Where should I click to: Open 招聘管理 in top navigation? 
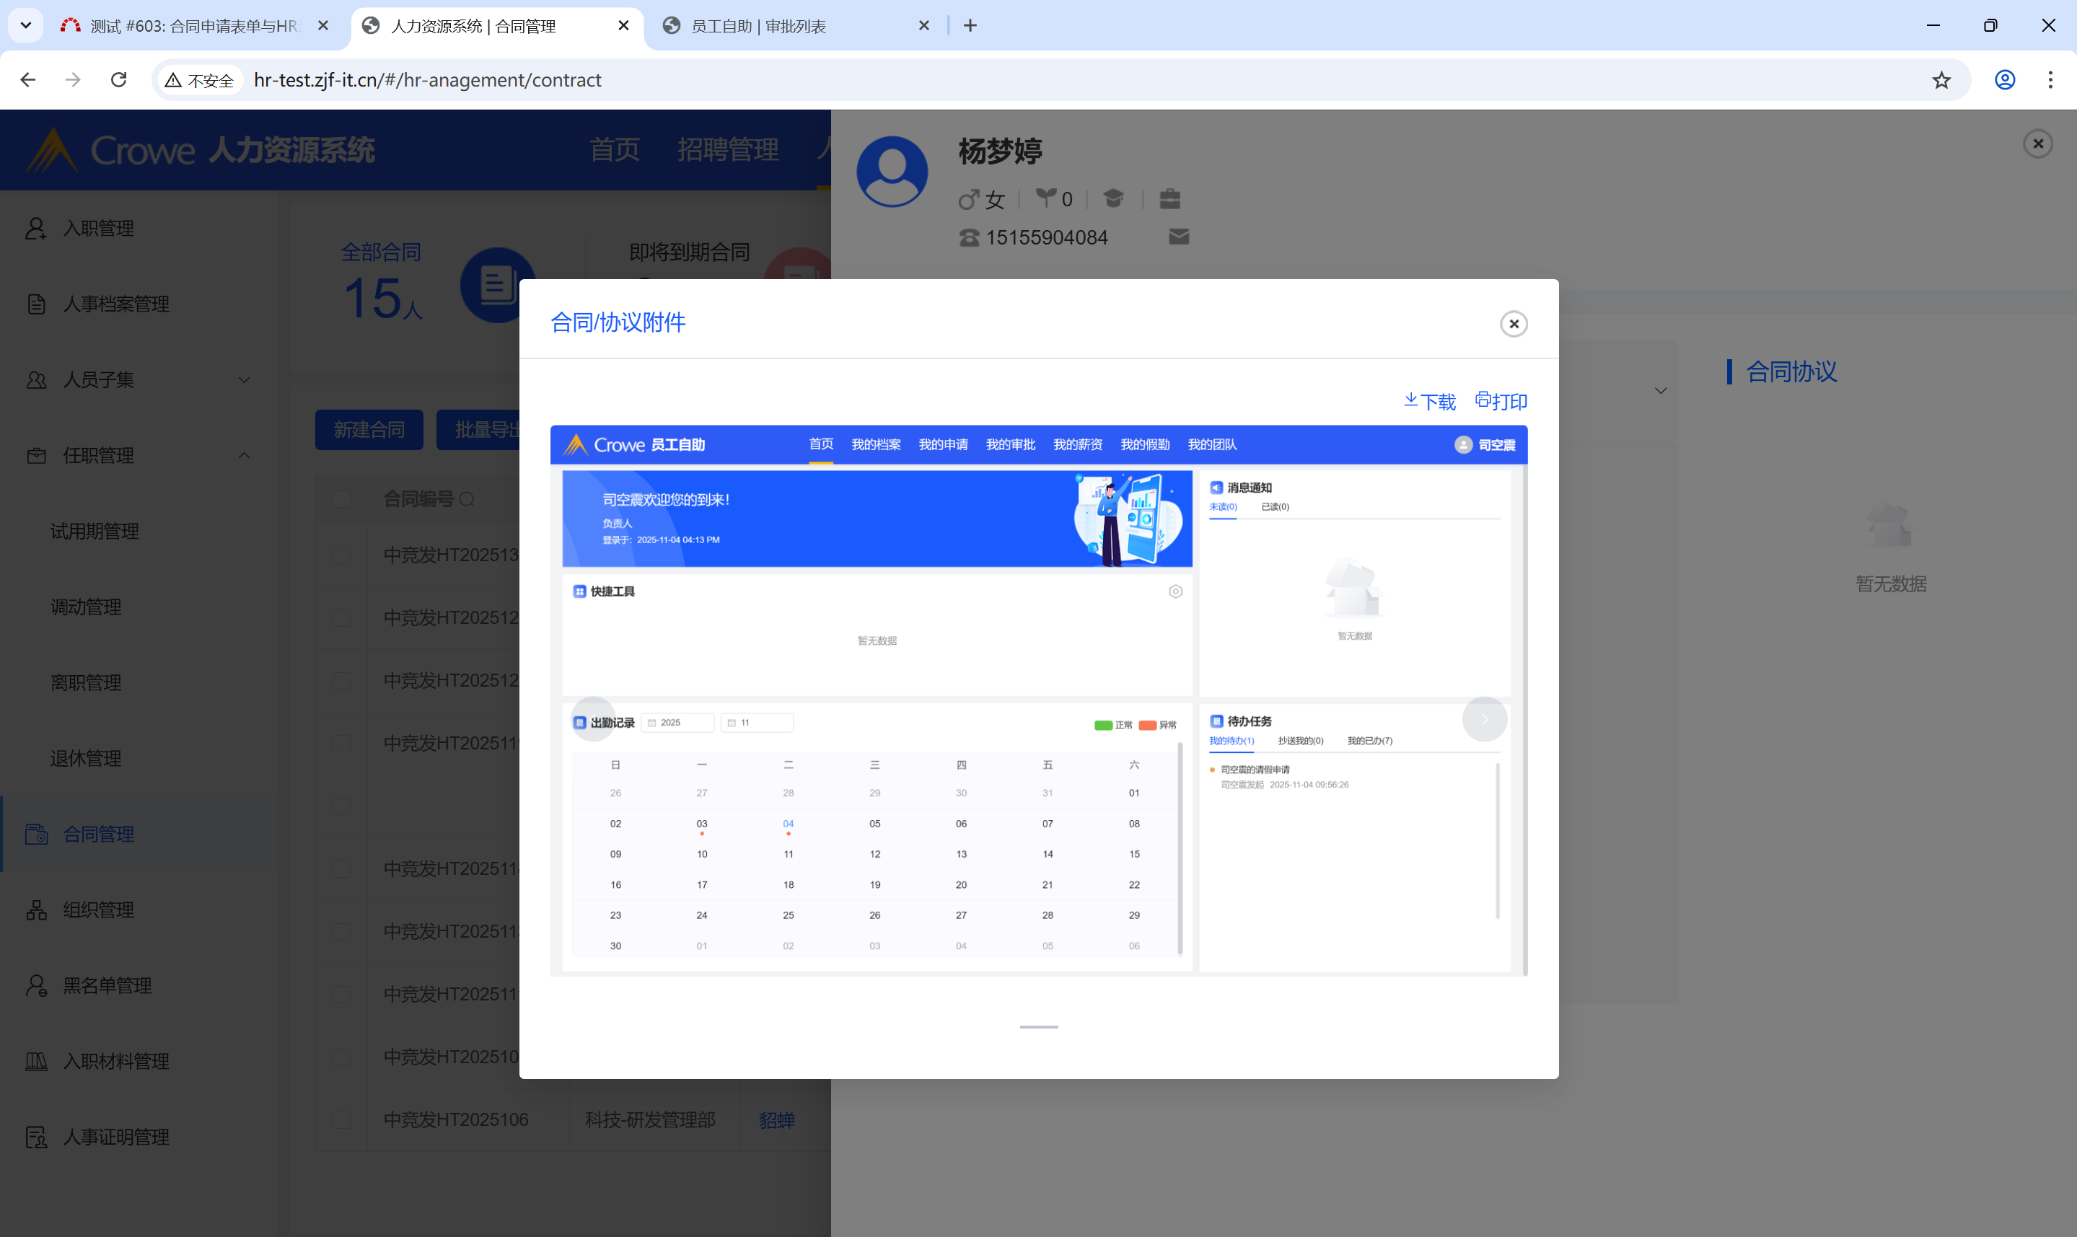coord(728,150)
